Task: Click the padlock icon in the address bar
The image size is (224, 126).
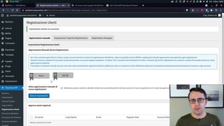Action: pos(23,10)
